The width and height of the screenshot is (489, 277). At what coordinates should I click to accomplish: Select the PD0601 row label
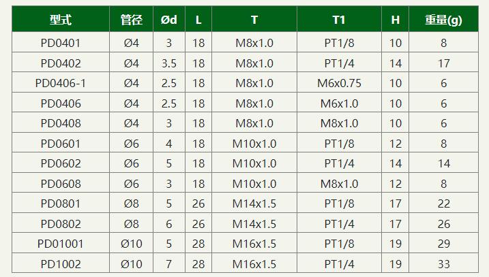(61, 143)
